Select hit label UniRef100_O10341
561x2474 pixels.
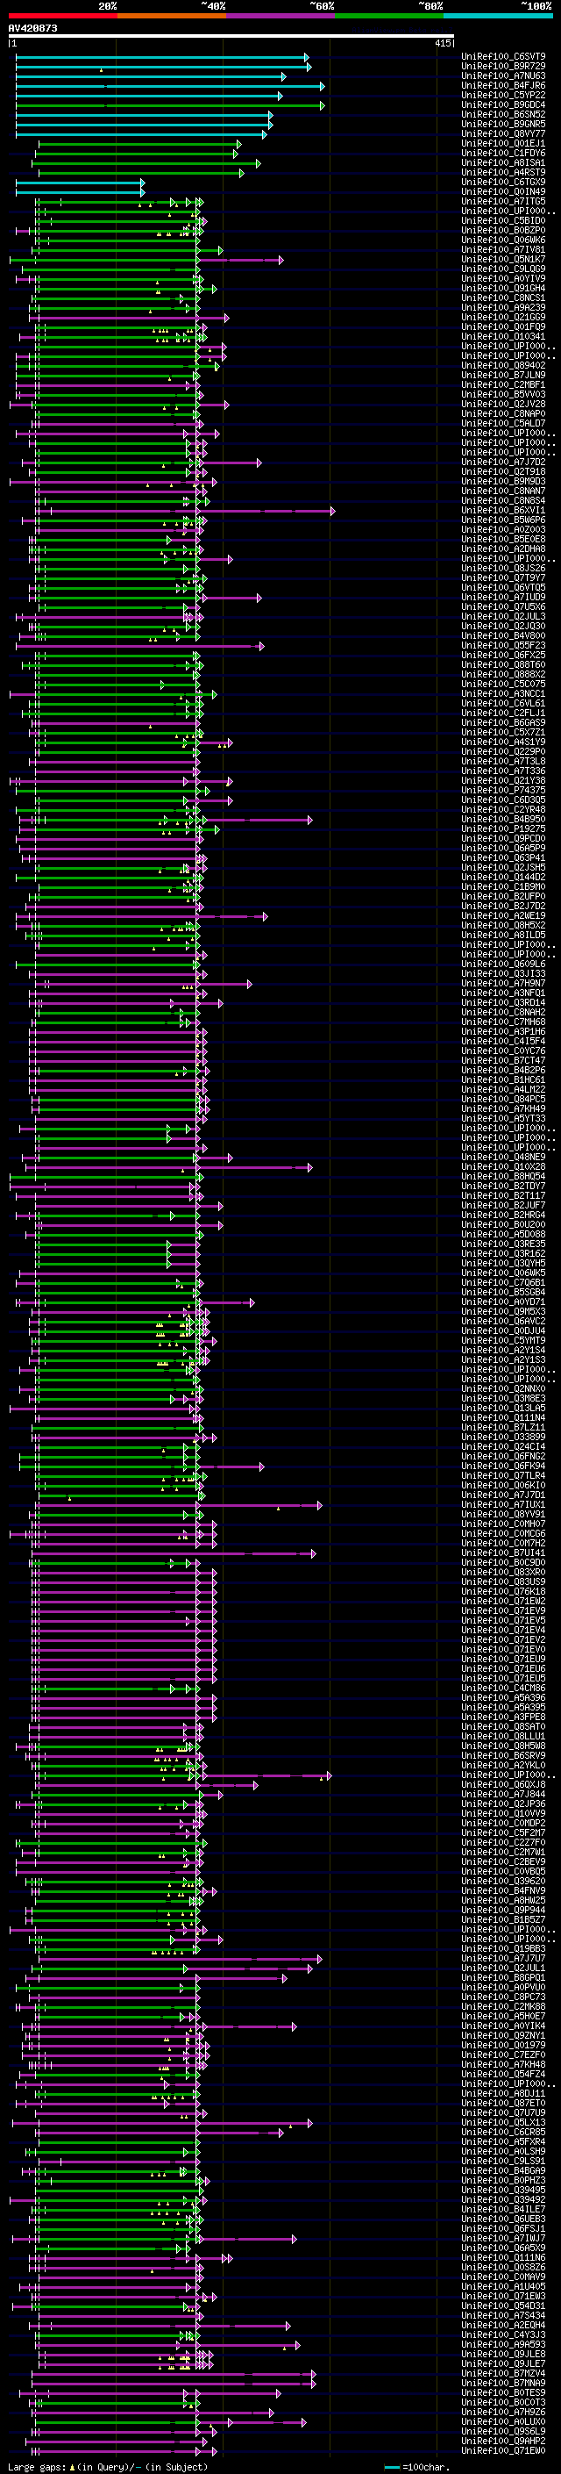pyautogui.click(x=503, y=337)
